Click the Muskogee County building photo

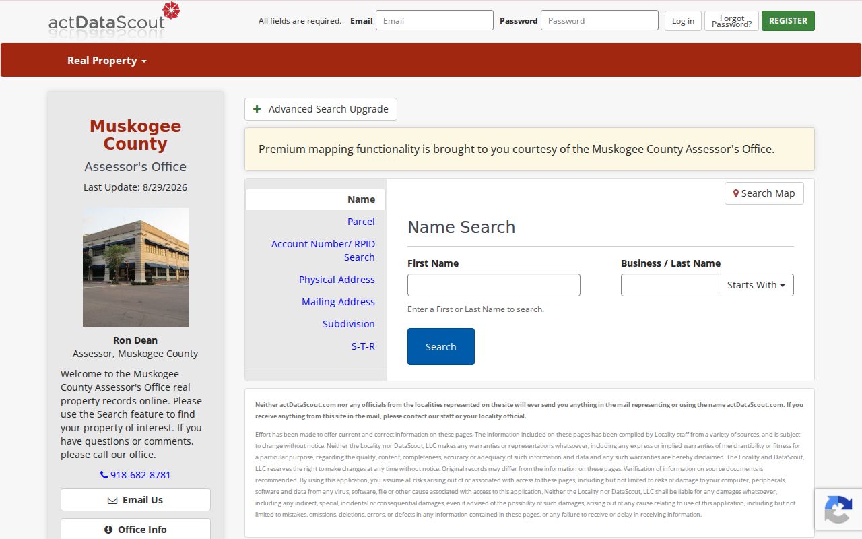(x=135, y=267)
